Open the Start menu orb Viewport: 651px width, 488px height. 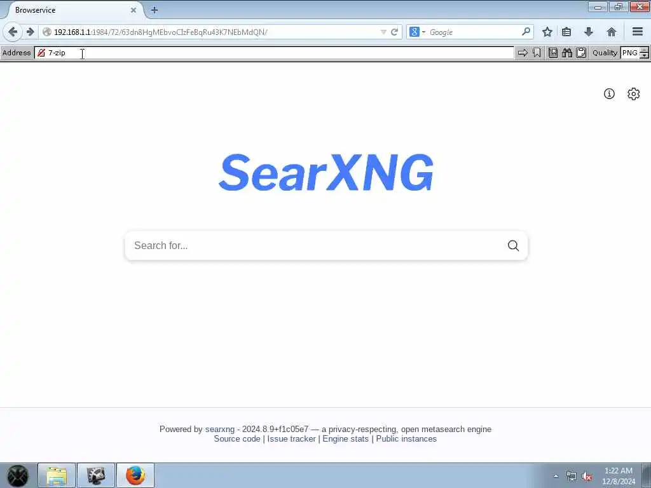pyautogui.click(x=17, y=475)
